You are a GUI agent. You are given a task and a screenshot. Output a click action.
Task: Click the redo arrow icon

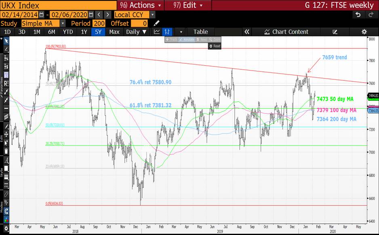coord(371,15)
